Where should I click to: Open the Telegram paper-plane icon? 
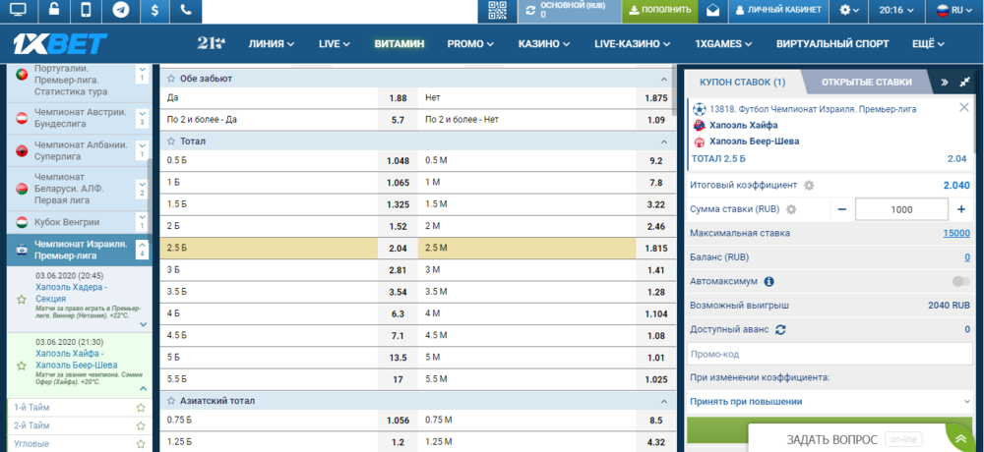coord(120,10)
